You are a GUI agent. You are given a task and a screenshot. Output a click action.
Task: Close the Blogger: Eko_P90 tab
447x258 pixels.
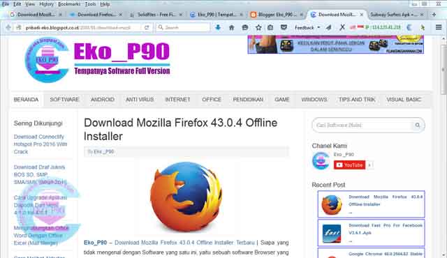[x=301, y=15]
